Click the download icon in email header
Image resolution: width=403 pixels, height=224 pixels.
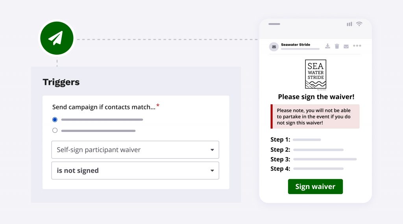[x=327, y=46]
